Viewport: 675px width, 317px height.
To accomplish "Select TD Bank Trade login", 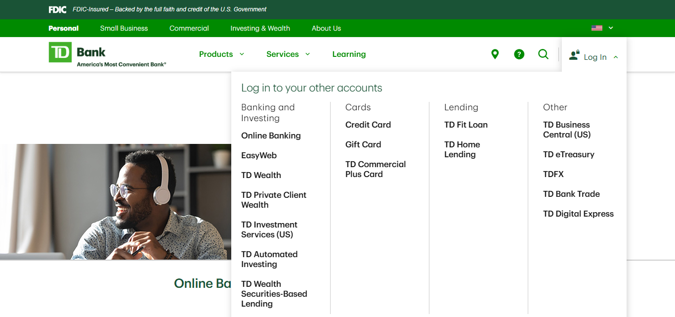I will [x=571, y=194].
